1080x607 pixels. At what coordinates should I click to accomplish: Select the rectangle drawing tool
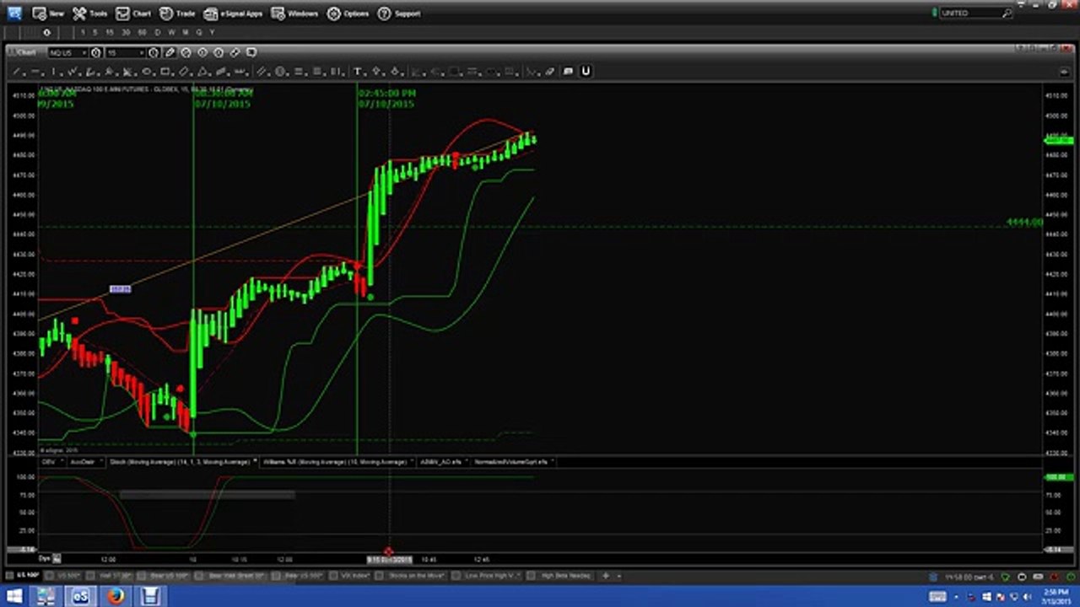[165, 72]
